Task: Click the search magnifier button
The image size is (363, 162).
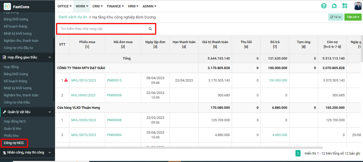Action: (150, 29)
